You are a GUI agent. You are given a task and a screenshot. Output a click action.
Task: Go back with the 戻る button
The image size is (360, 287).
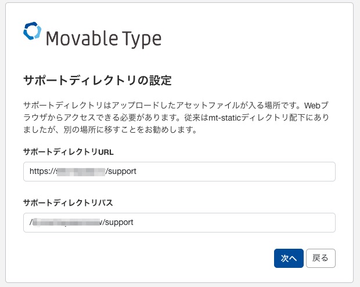pyautogui.click(x=321, y=259)
